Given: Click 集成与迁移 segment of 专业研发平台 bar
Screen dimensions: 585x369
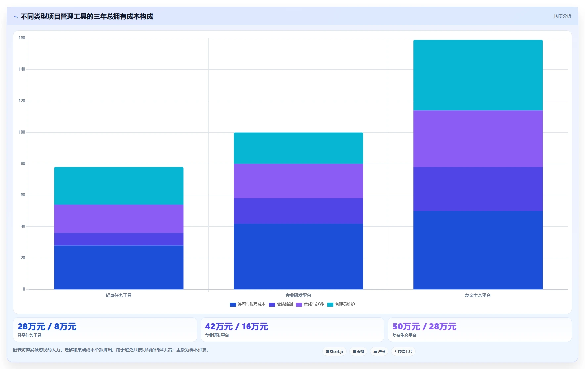Looking at the screenshot, I should coord(298,181).
